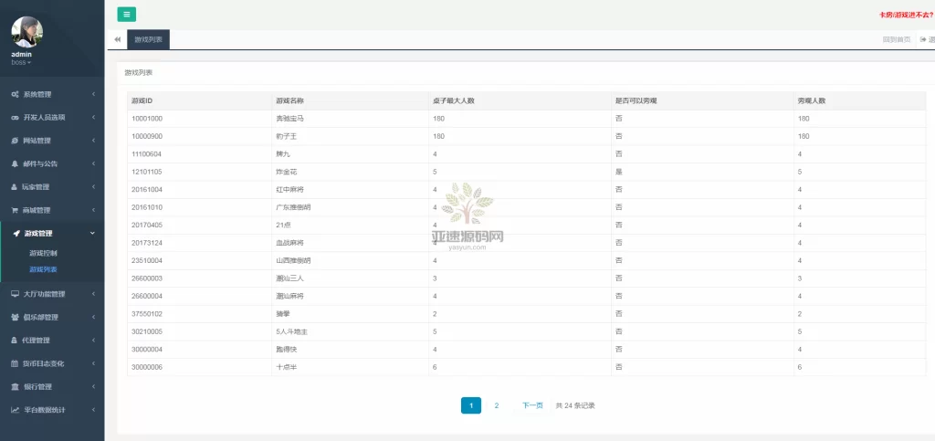The image size is (935, 441).
Task: Expand 货币日志变化 via its chevron
Action: [94, 363]
